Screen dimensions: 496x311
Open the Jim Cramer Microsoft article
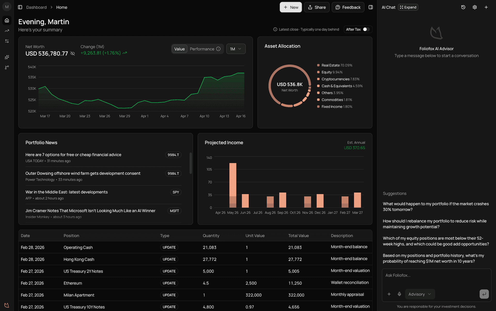pos(90,211)
